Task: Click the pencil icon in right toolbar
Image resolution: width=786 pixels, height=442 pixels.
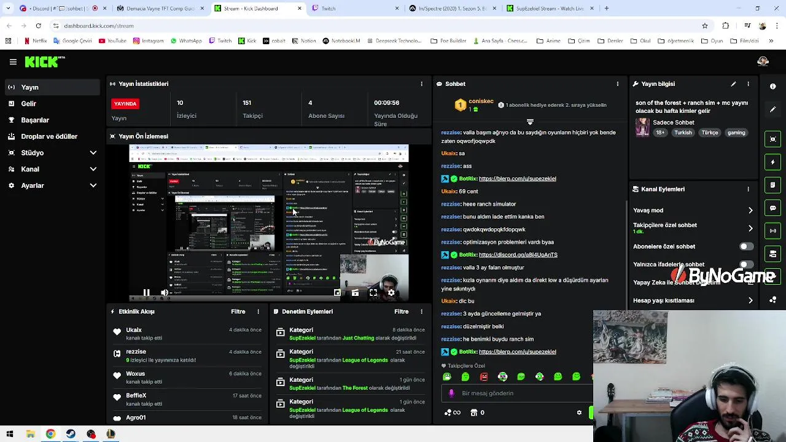Action: click(773, 109)
